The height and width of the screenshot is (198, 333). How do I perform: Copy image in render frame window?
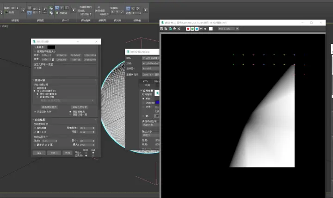[x=166, y=29]
